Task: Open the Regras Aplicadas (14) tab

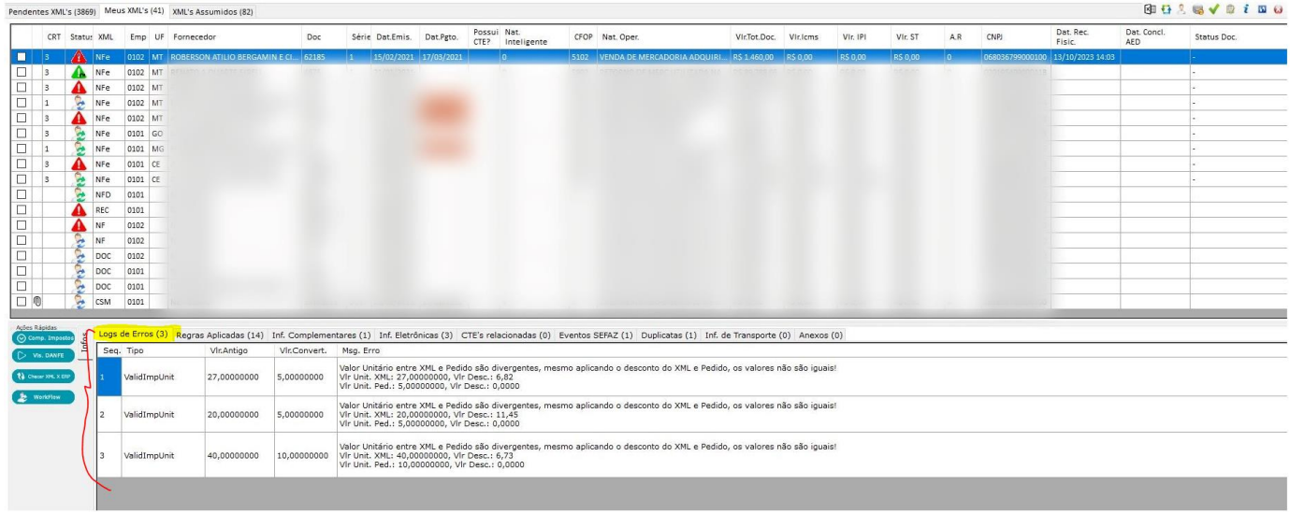Action: (221, 335)
